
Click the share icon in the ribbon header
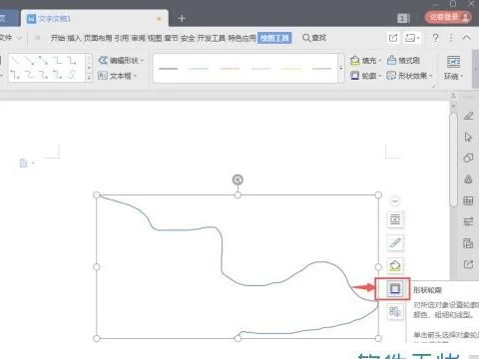393,38
